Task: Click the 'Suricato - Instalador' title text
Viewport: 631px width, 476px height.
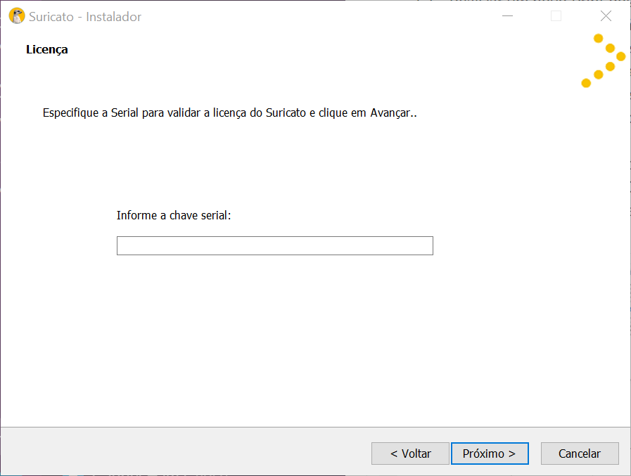Action: [x=85, y=17]
